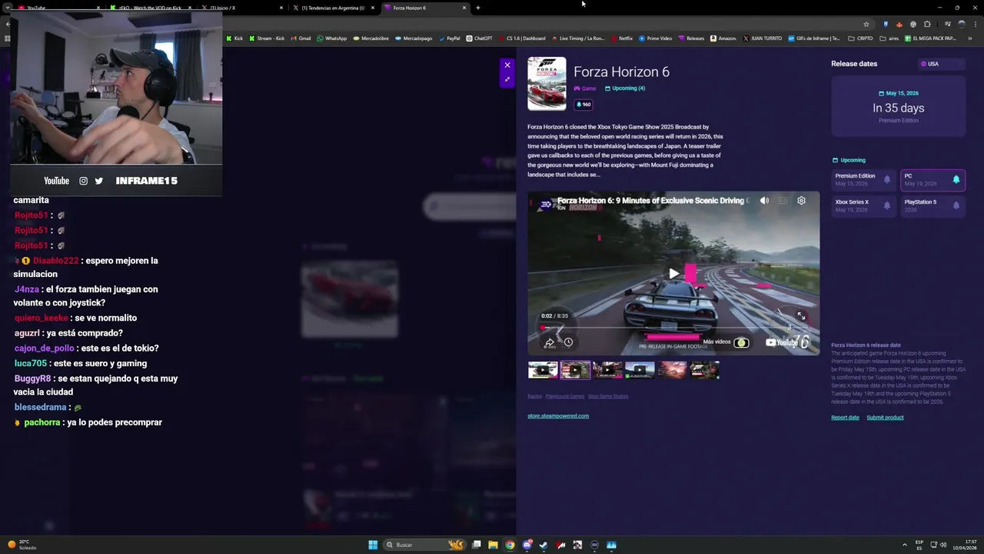Open the CRIPTO bookmarks folder
This screenshot has height=554, width=984.
coord(861,38)
